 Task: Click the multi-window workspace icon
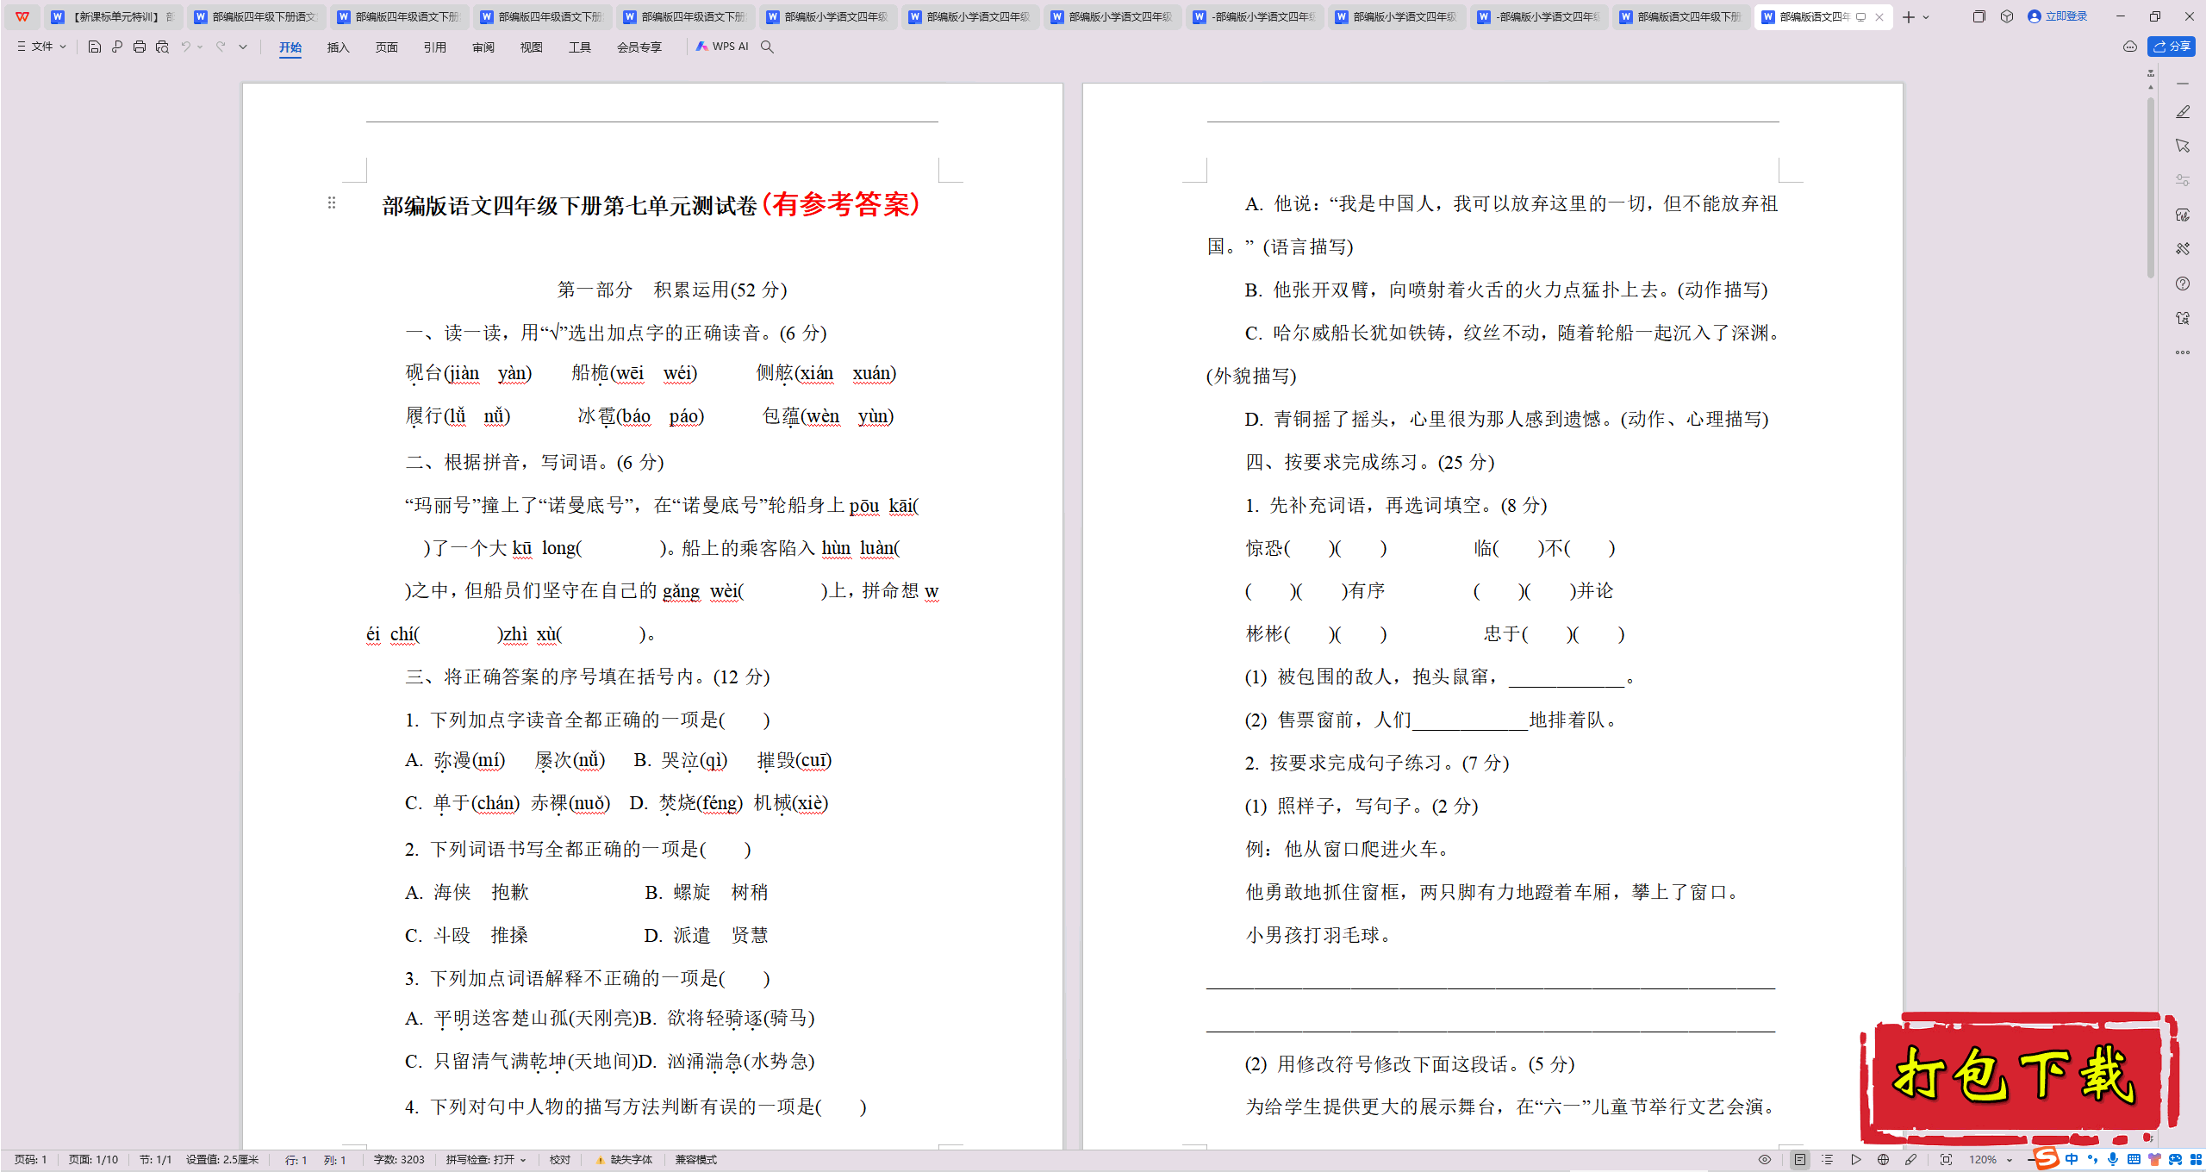(x=1979, y=16)
